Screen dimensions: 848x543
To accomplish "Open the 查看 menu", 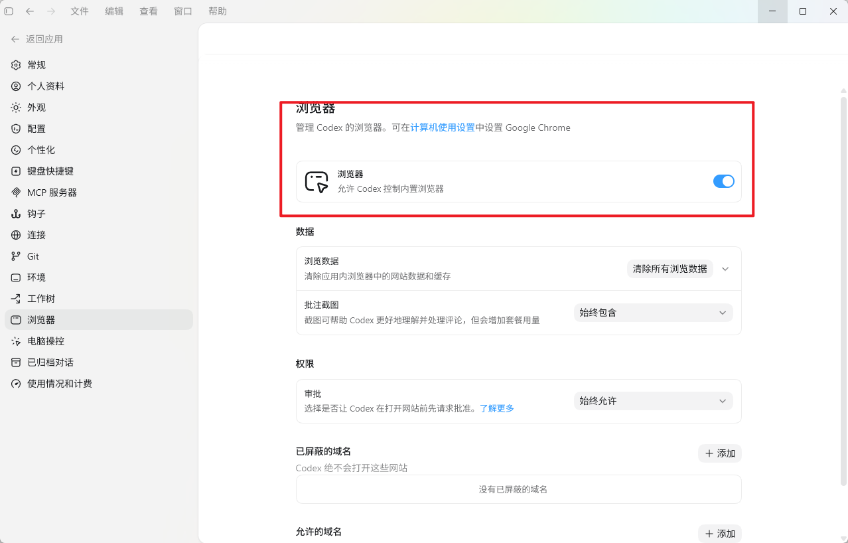I will 149,11.
